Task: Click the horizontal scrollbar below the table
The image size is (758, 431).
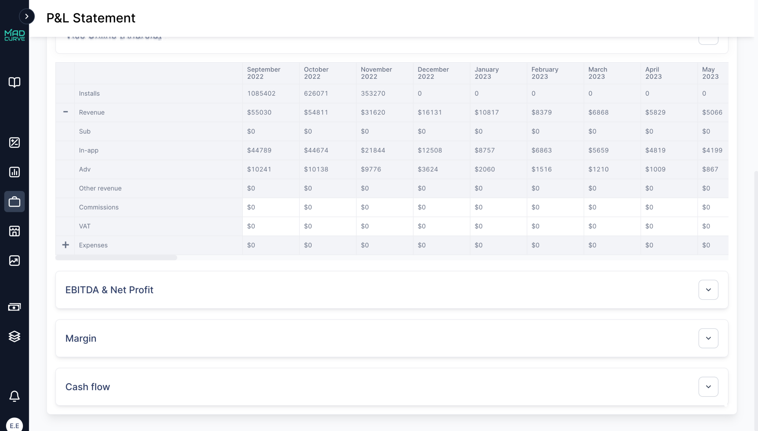Action: pyautogui.click(x=116, y=258)
